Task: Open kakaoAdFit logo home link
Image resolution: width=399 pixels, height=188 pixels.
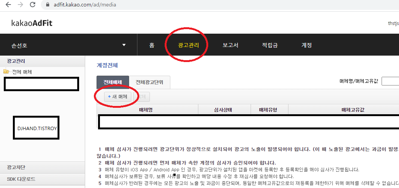Action: pos(32,23)
